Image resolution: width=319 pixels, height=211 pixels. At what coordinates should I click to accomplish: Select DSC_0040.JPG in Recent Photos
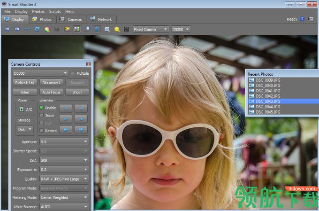coord(283,85)
